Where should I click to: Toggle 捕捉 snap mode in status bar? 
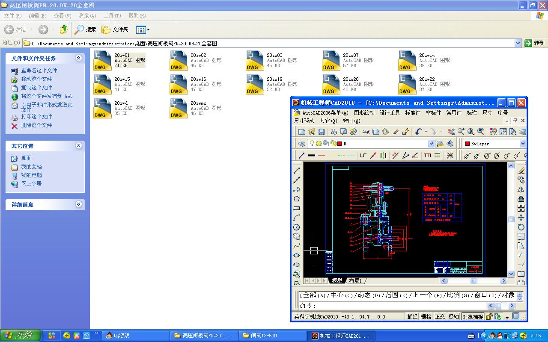[412, 317]
